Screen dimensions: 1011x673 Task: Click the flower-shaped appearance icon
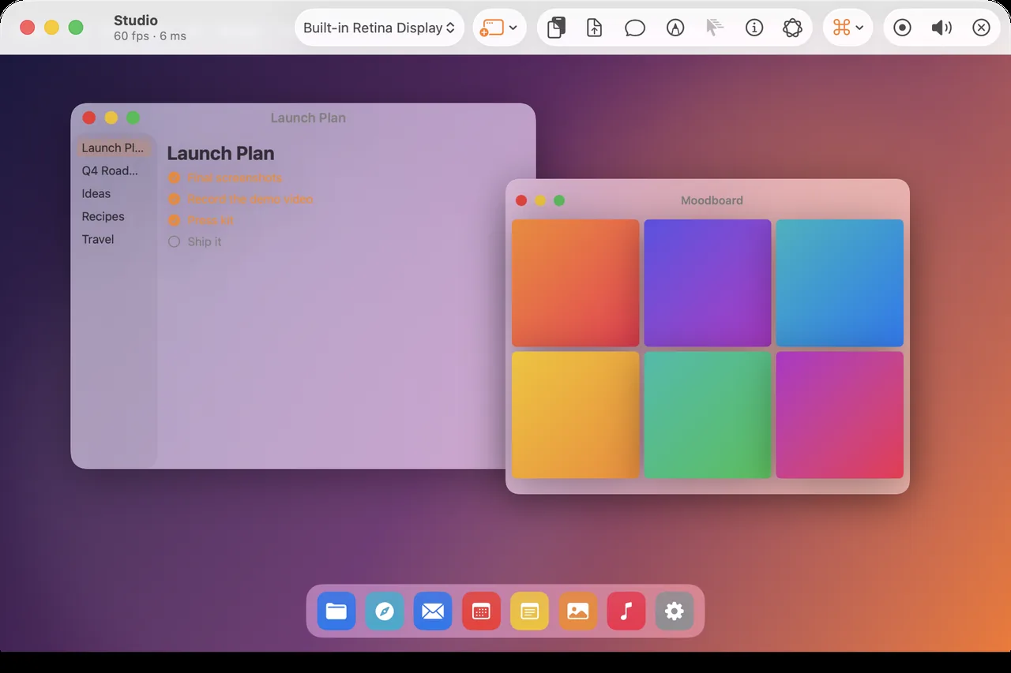tap(792, 28)
